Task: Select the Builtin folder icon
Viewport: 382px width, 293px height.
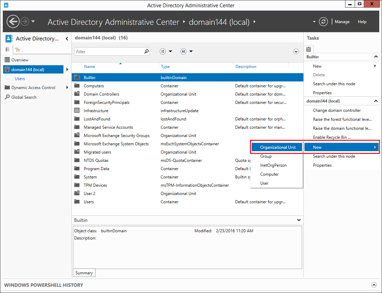Action: tap(77, 77)
